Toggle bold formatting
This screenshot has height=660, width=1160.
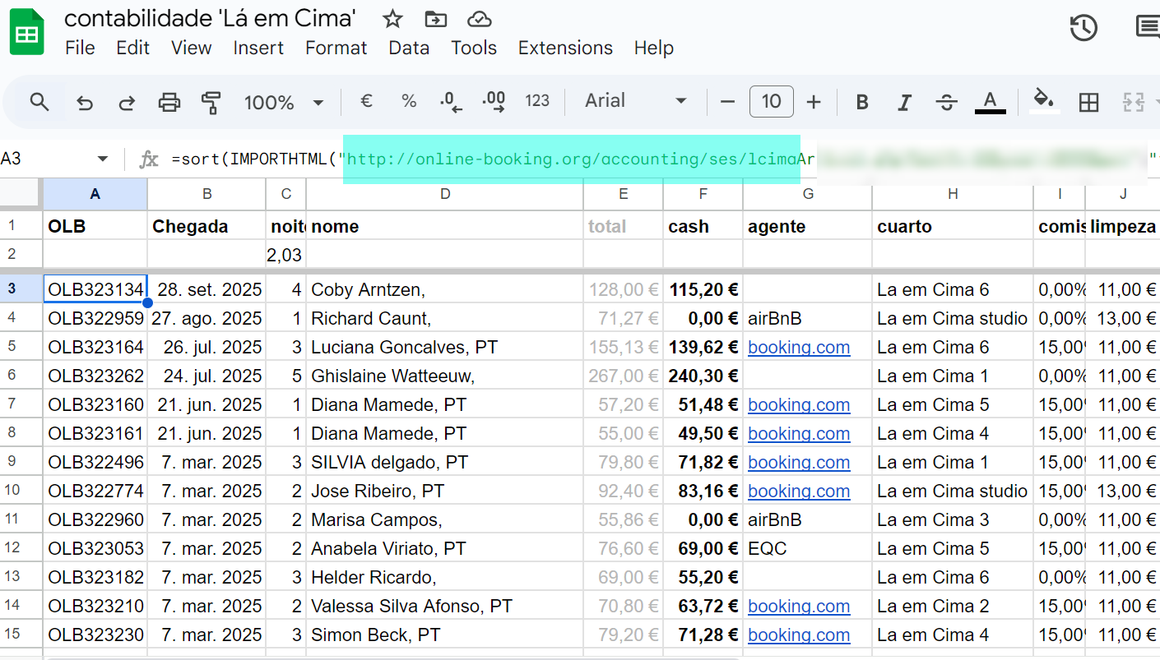pos(862,102)
